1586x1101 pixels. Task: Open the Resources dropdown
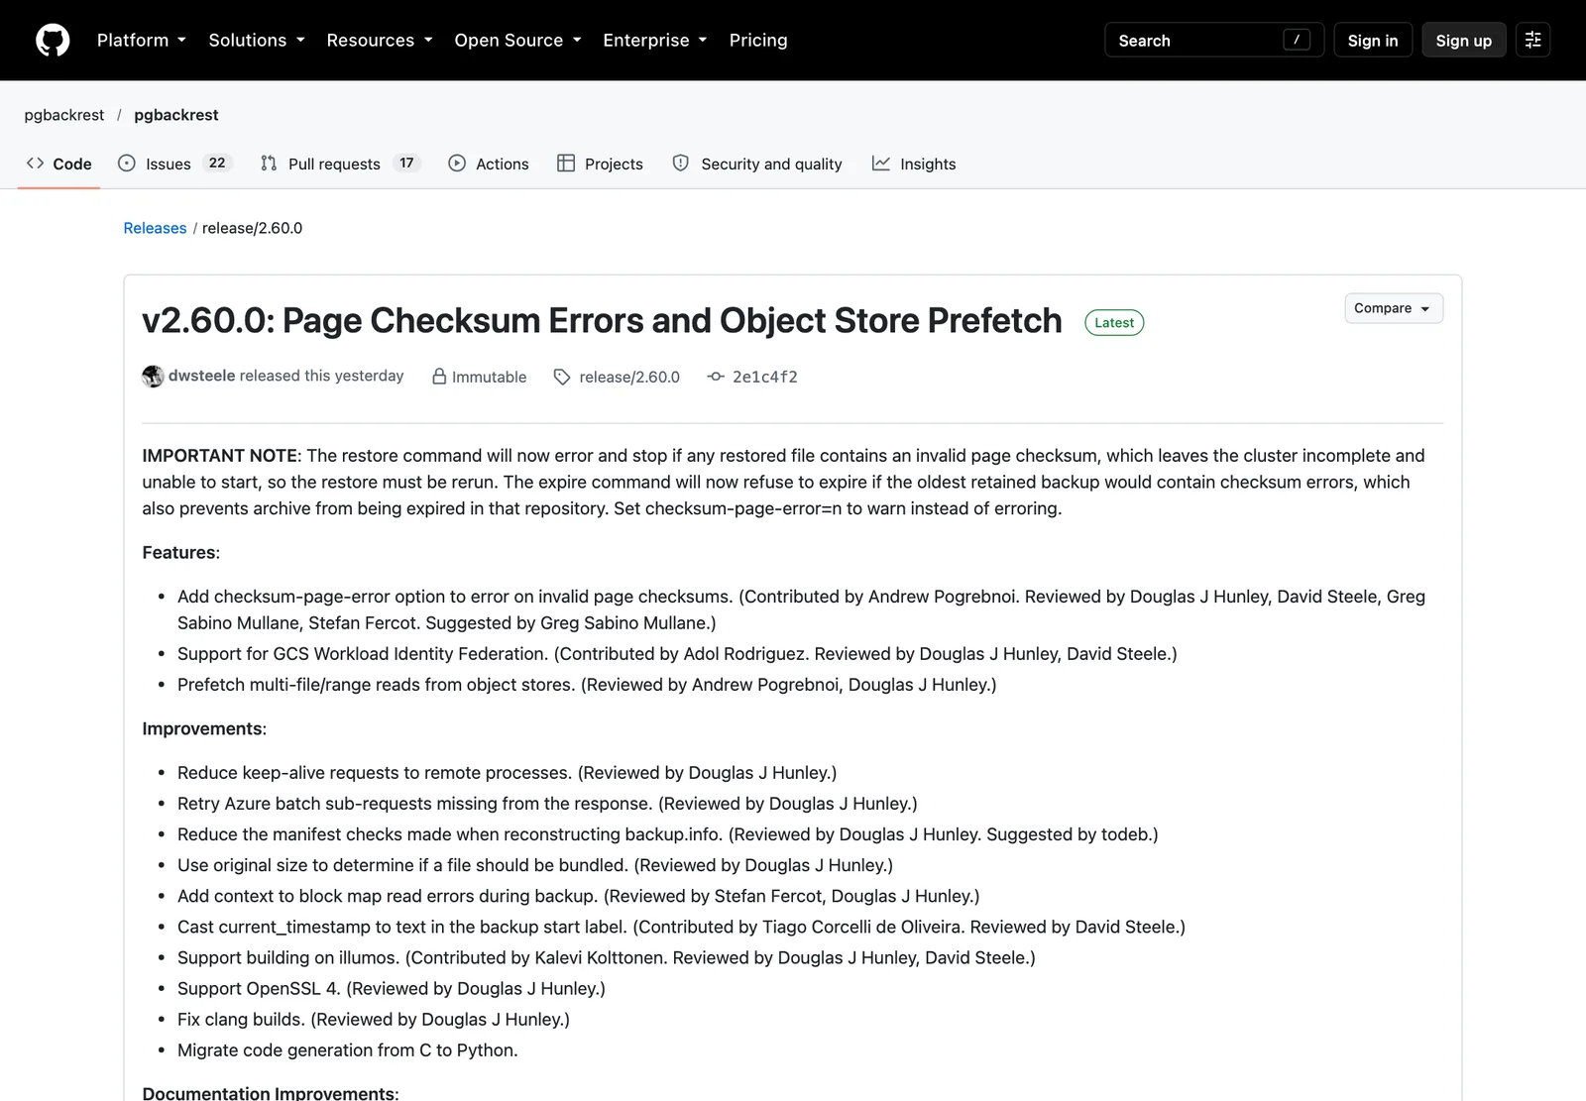380,41
